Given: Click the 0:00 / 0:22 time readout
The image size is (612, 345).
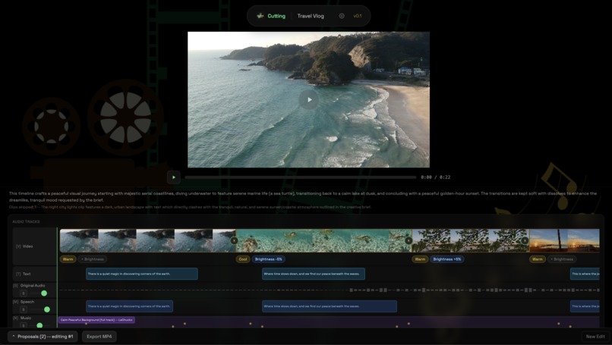Looking at the screenshot, I should 436,177.
